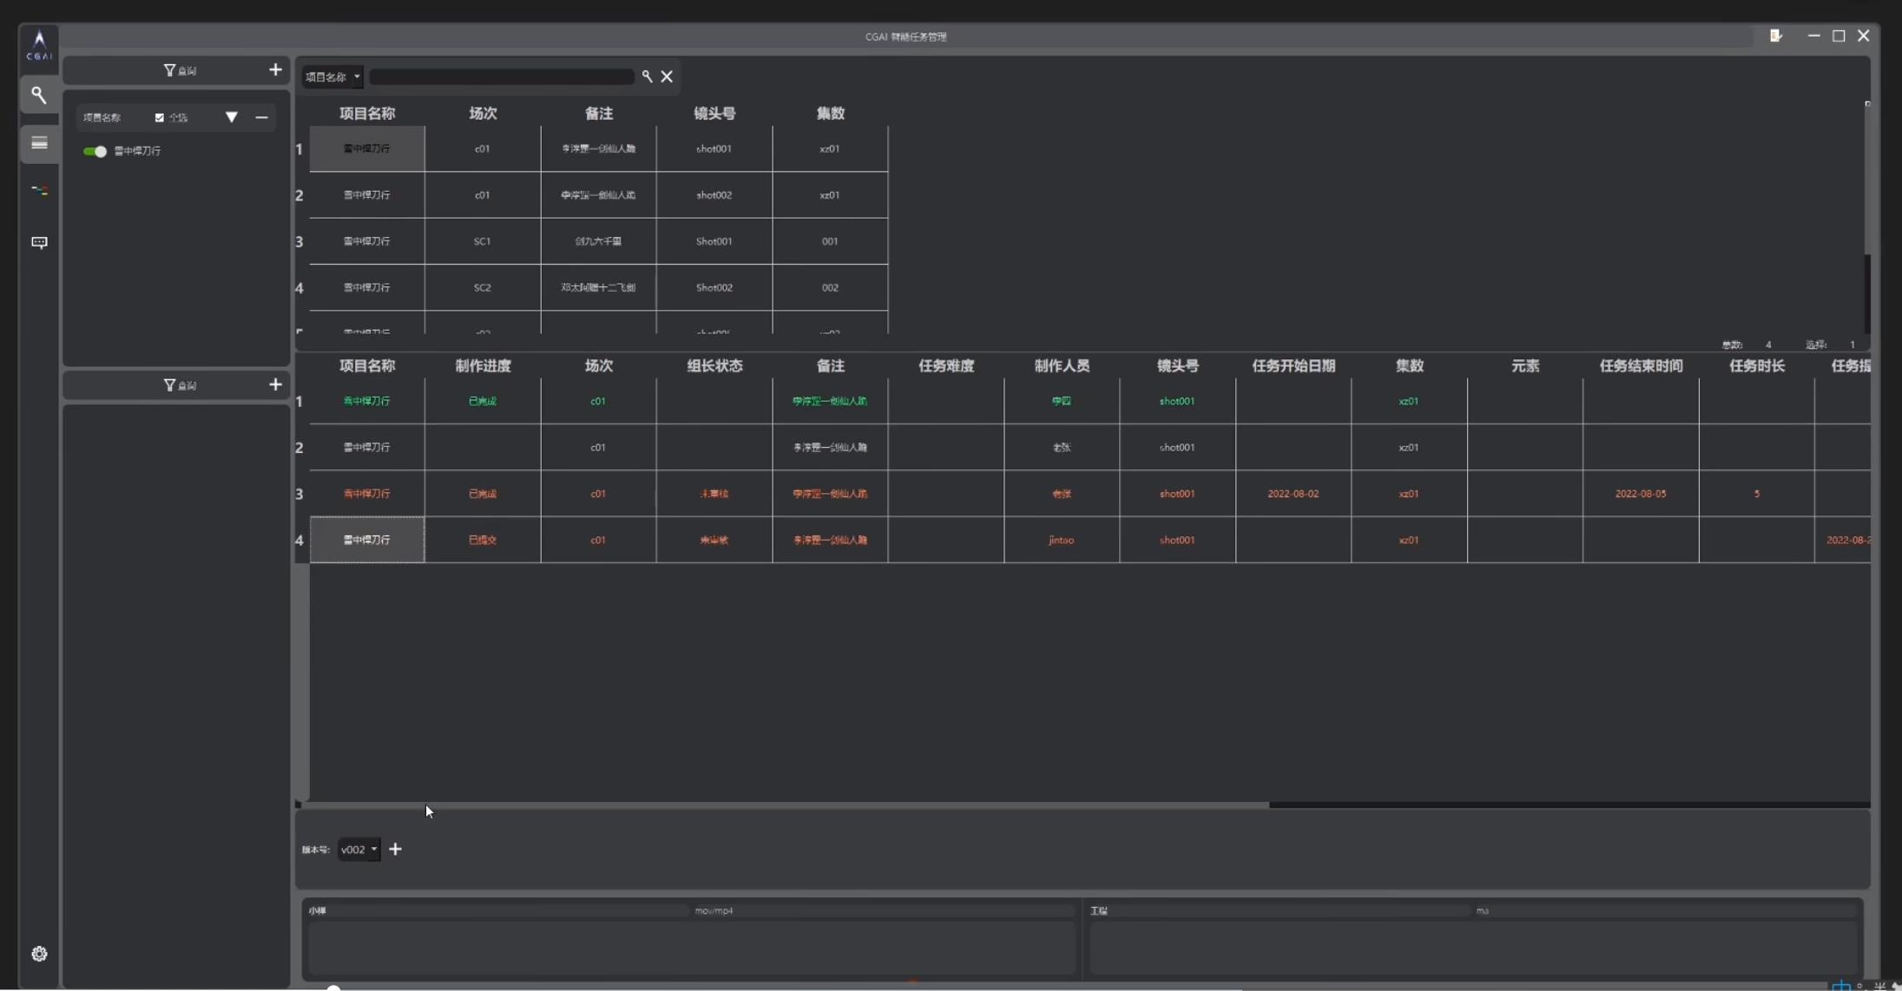This screenshot has height=991, width=1902.
Task: Click the CGAI logo icon
Action: pyautogui.click(x=39, y=44)
